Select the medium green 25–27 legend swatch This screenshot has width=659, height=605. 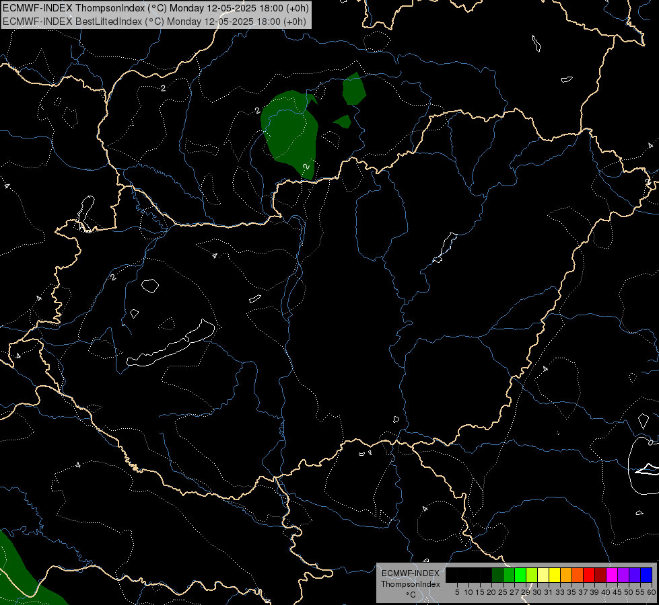[509, 575]
